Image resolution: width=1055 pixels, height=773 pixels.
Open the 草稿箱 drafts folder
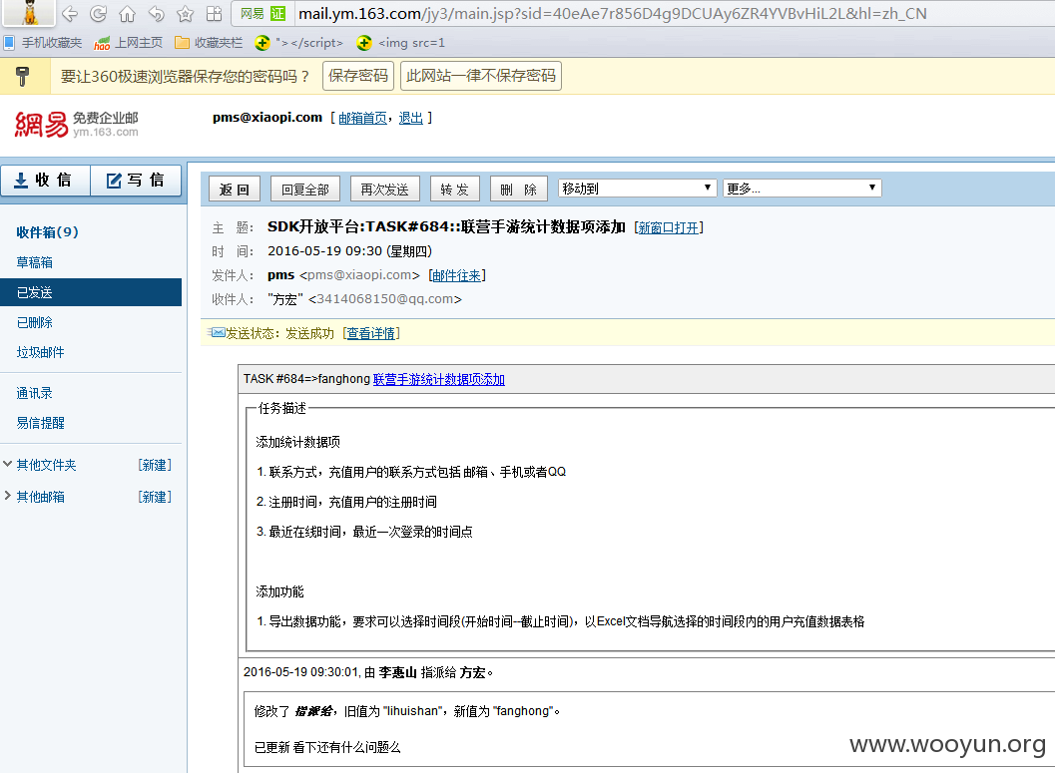[x=34, y=263]
